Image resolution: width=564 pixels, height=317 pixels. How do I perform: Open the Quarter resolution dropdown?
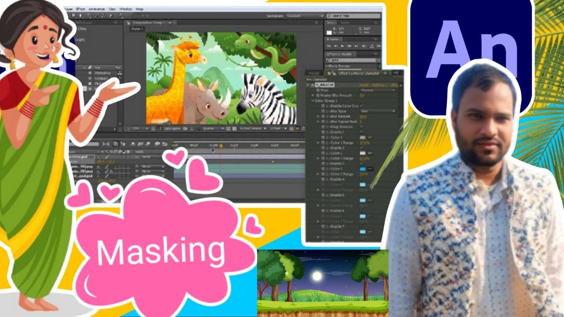click(x=213, y=129)
